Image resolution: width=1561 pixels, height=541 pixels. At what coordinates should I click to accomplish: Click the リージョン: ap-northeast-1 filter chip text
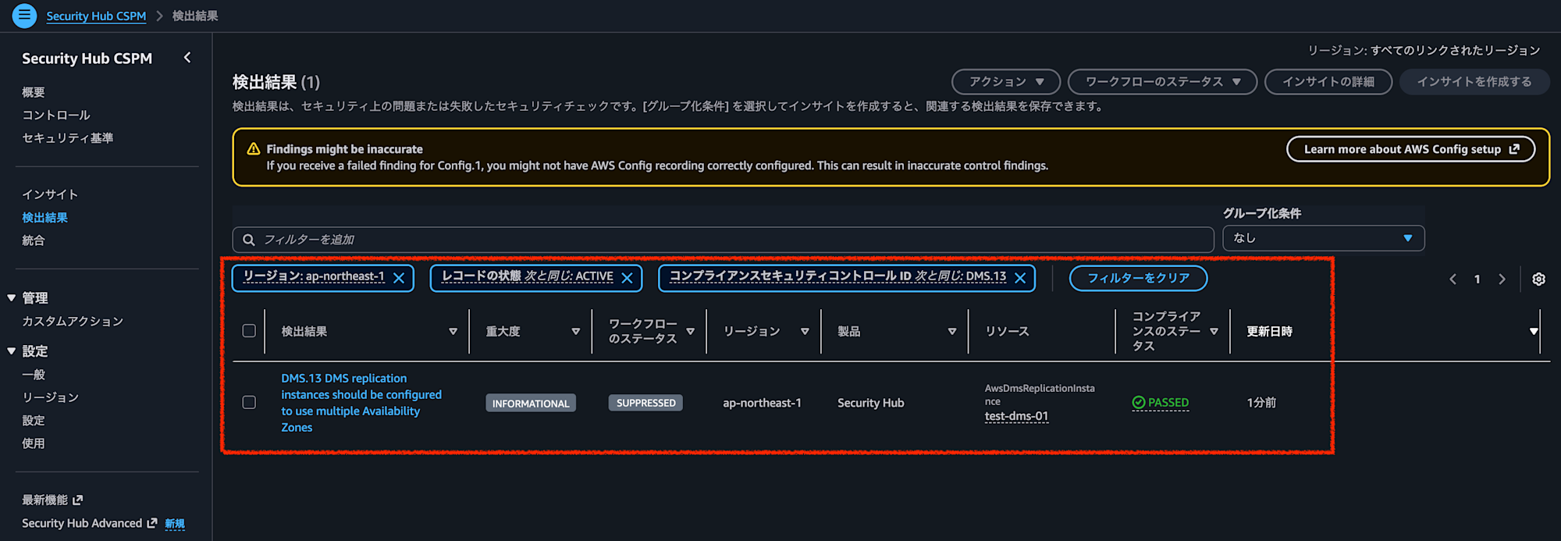click(x=314, y=276)
